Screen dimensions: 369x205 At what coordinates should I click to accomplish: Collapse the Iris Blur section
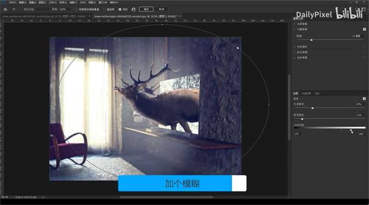click(295, 29)
